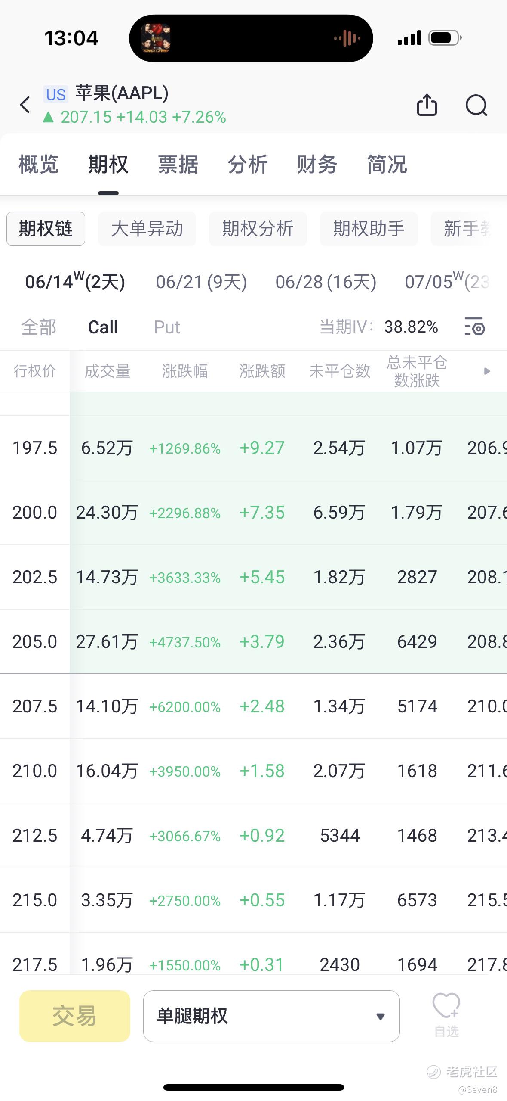Tap the yellow 交易 button

pyautogui.click(x=75, y=1016)
